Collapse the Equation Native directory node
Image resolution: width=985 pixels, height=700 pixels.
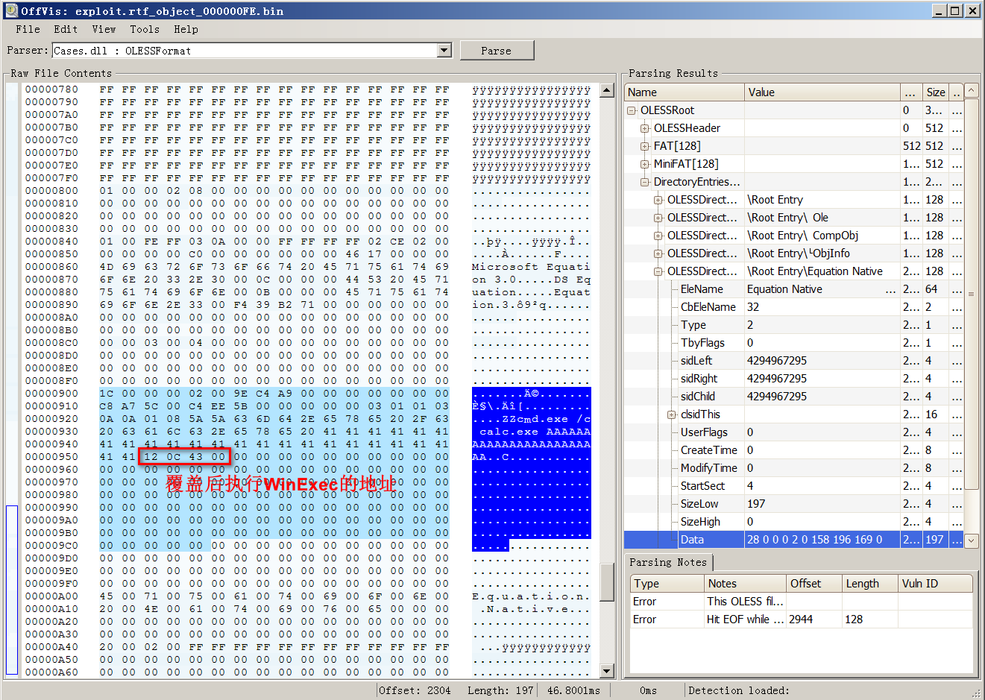pos(658,271)
